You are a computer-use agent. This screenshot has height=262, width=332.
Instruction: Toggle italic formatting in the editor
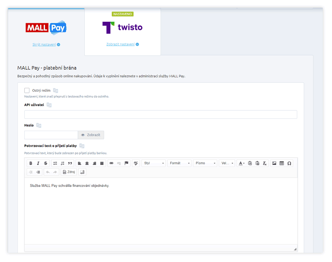pos(38,163)
